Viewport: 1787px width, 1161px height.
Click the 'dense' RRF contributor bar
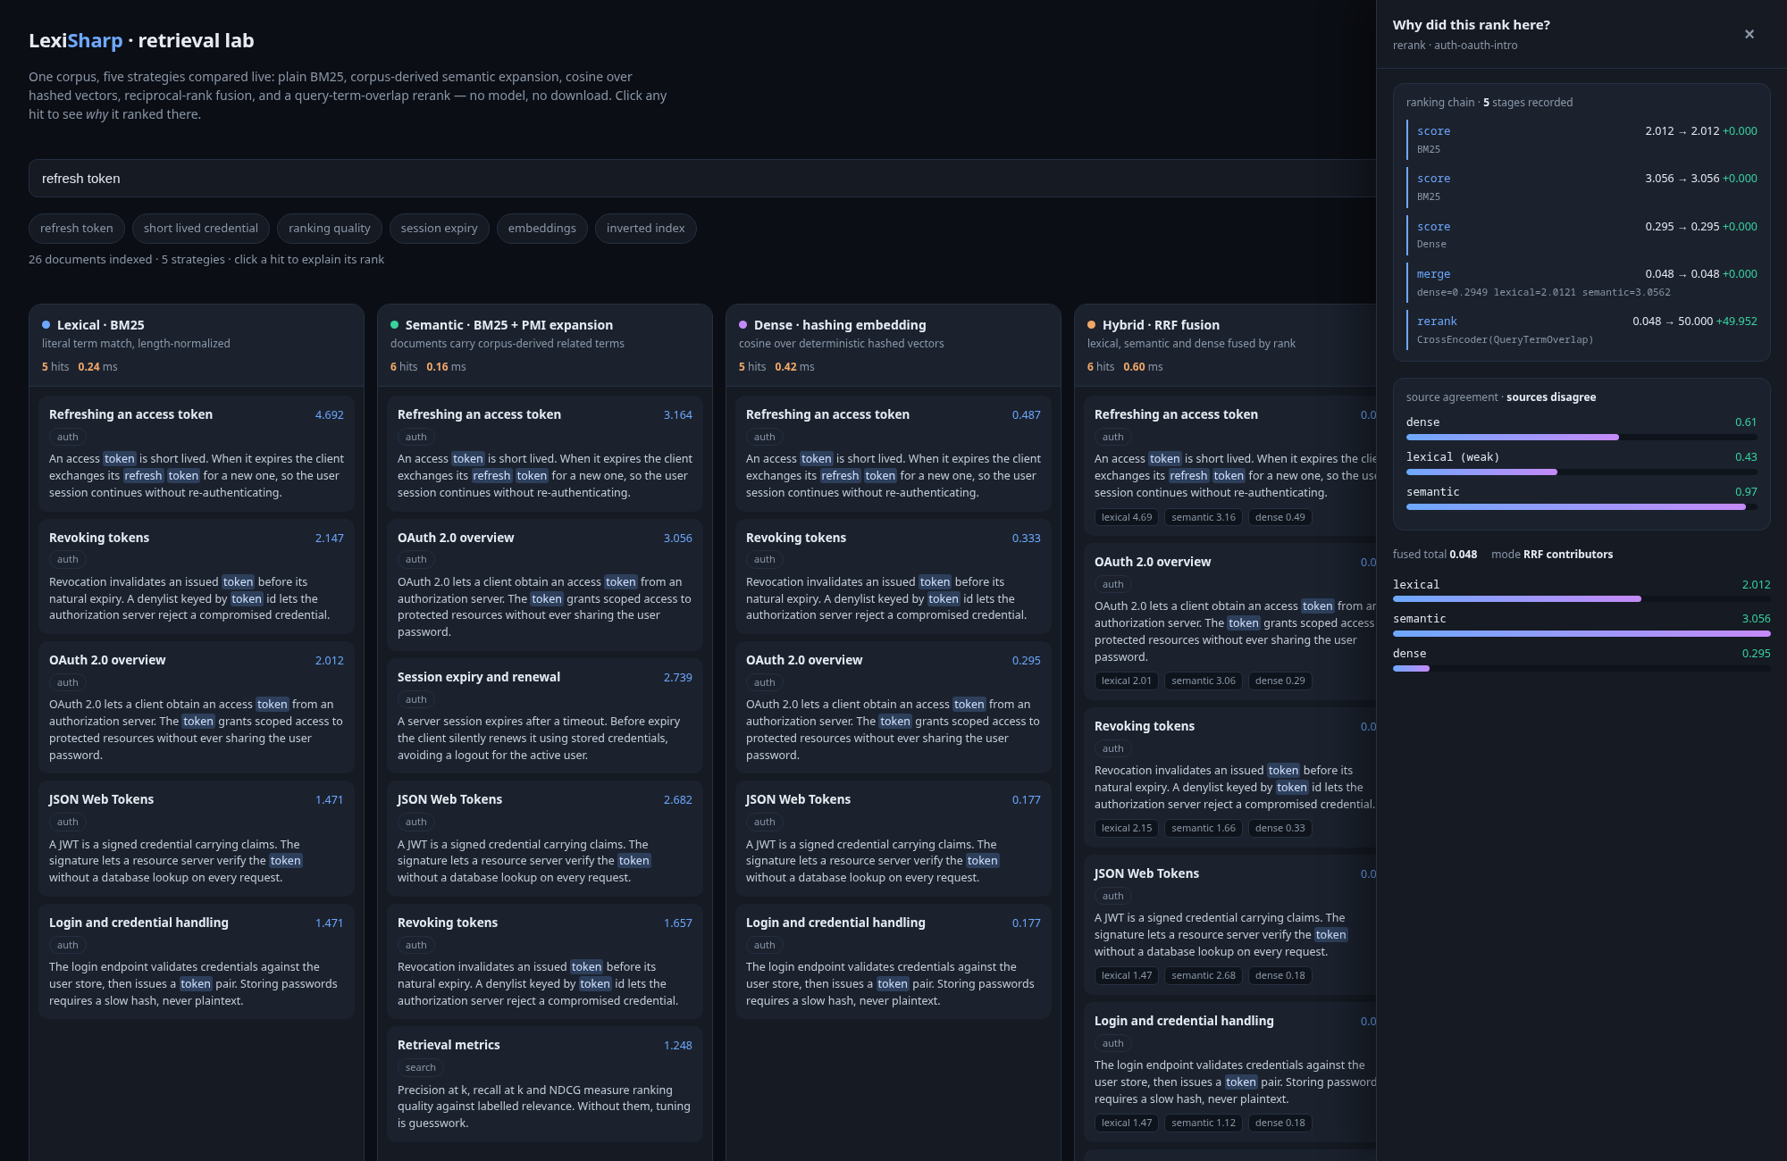coord(1581,668)
